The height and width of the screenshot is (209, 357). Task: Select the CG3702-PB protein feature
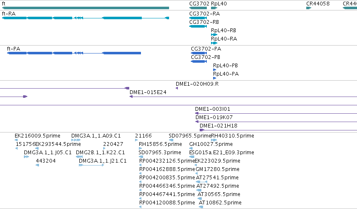[x=199, y=61]
